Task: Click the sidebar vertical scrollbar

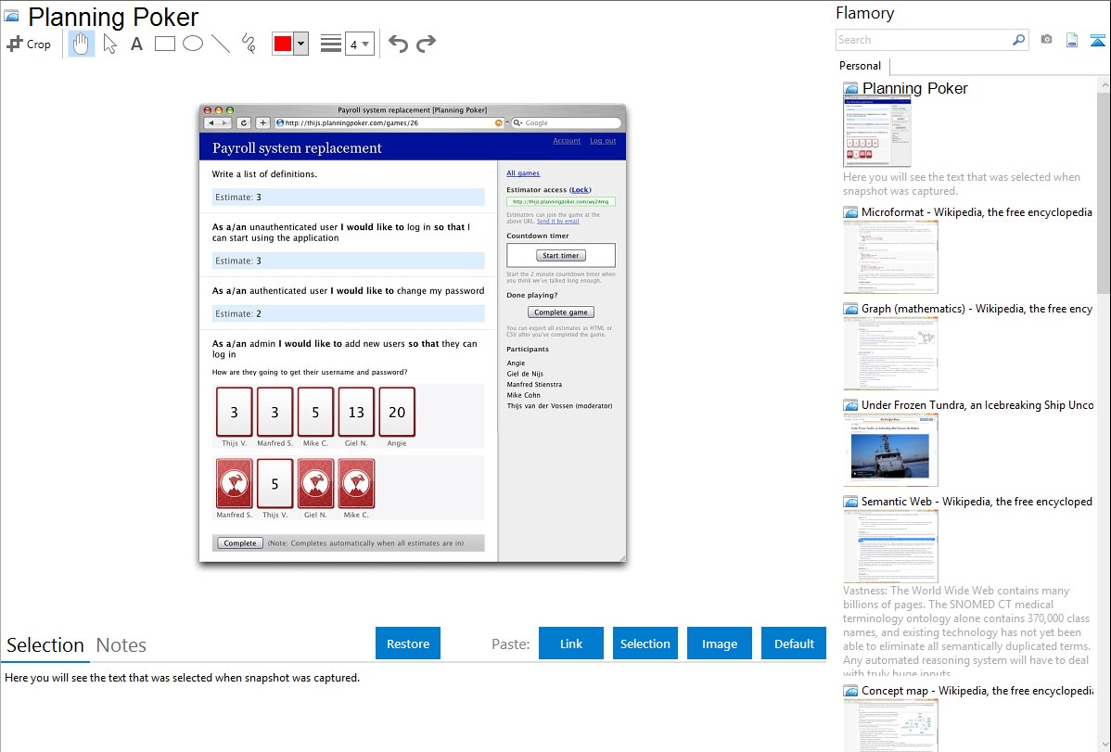Action: (x=1104, y=191)
